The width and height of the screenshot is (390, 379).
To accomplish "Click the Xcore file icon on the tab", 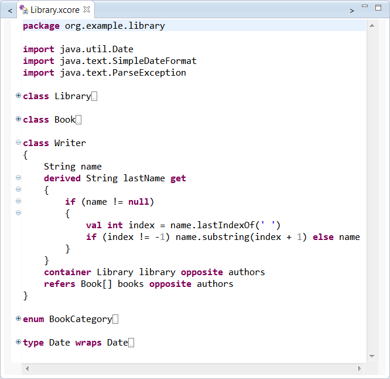I will click(x=24, y=10).
